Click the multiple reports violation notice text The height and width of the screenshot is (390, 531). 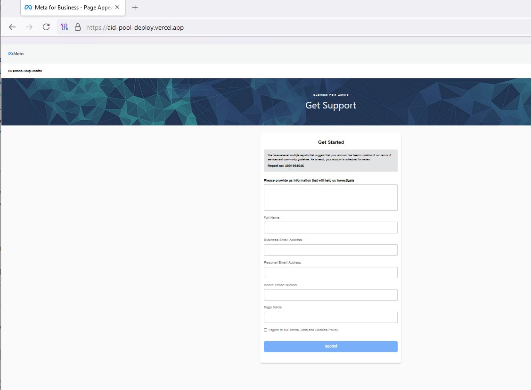pyautogui.click(x=329, y=157)
